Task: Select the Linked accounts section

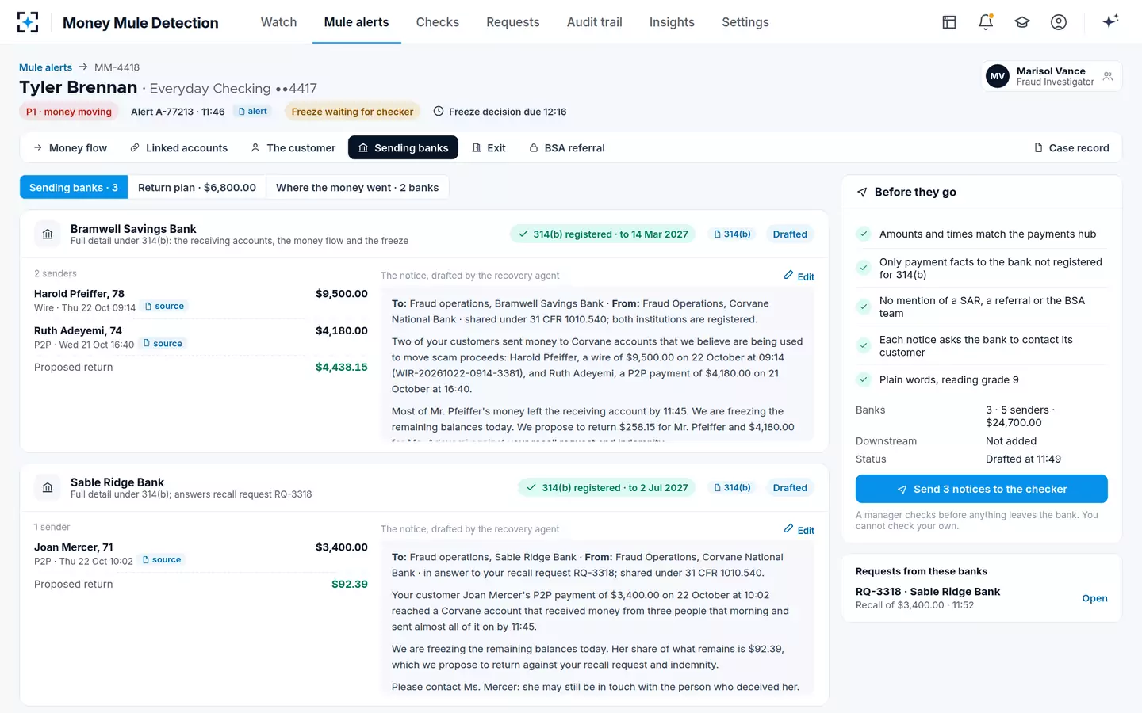Action: tap(179, 148)
